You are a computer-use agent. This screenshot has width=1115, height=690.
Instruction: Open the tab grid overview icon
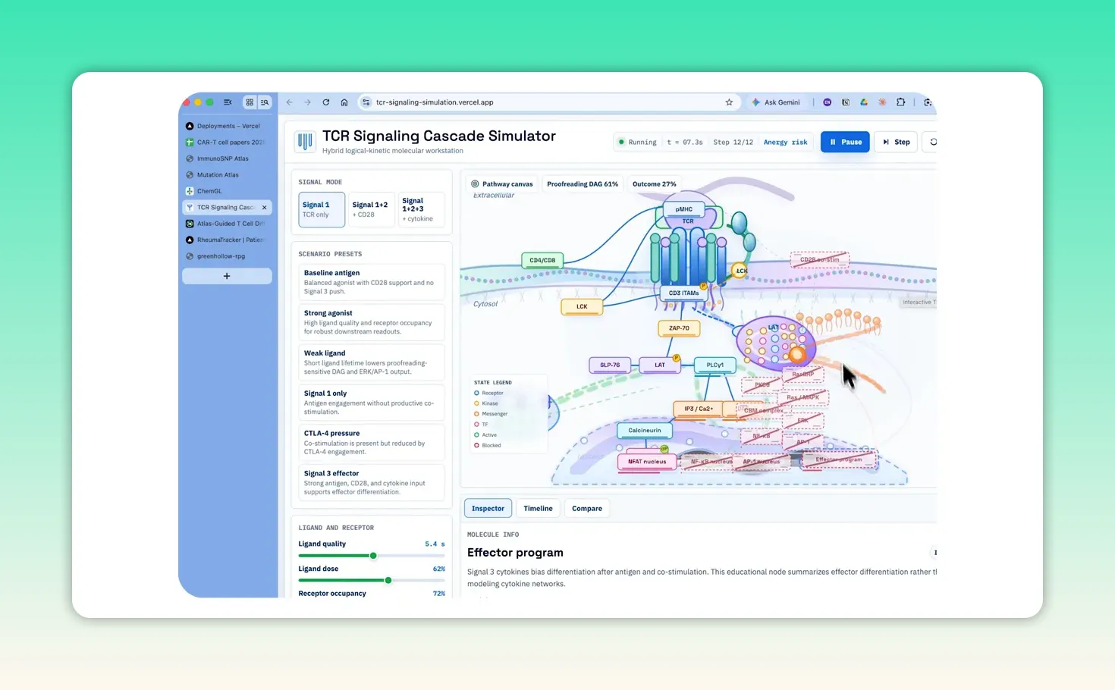coord(250,102)
